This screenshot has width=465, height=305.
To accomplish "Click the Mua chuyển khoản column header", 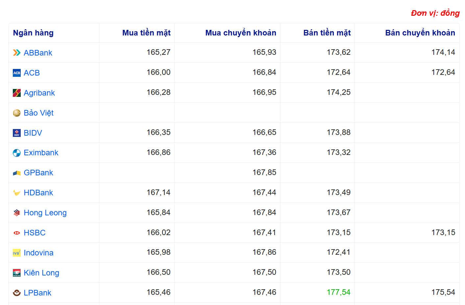I will 241,33.
